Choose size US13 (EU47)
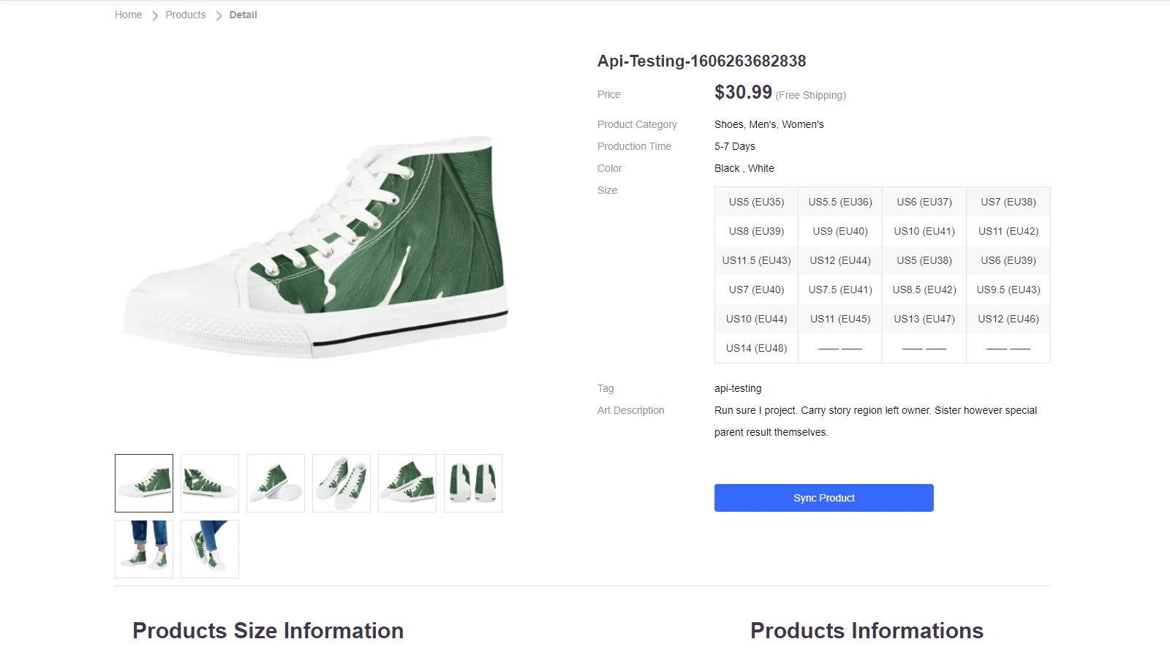The width and height of the screenshot is (1170, 658). click(x=924, y=319)
